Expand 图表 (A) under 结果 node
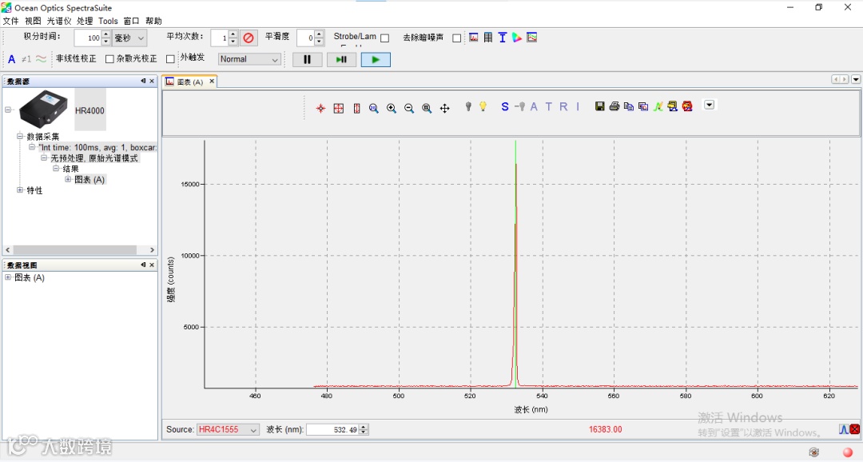The image size is (863, 462). (68, 179)
